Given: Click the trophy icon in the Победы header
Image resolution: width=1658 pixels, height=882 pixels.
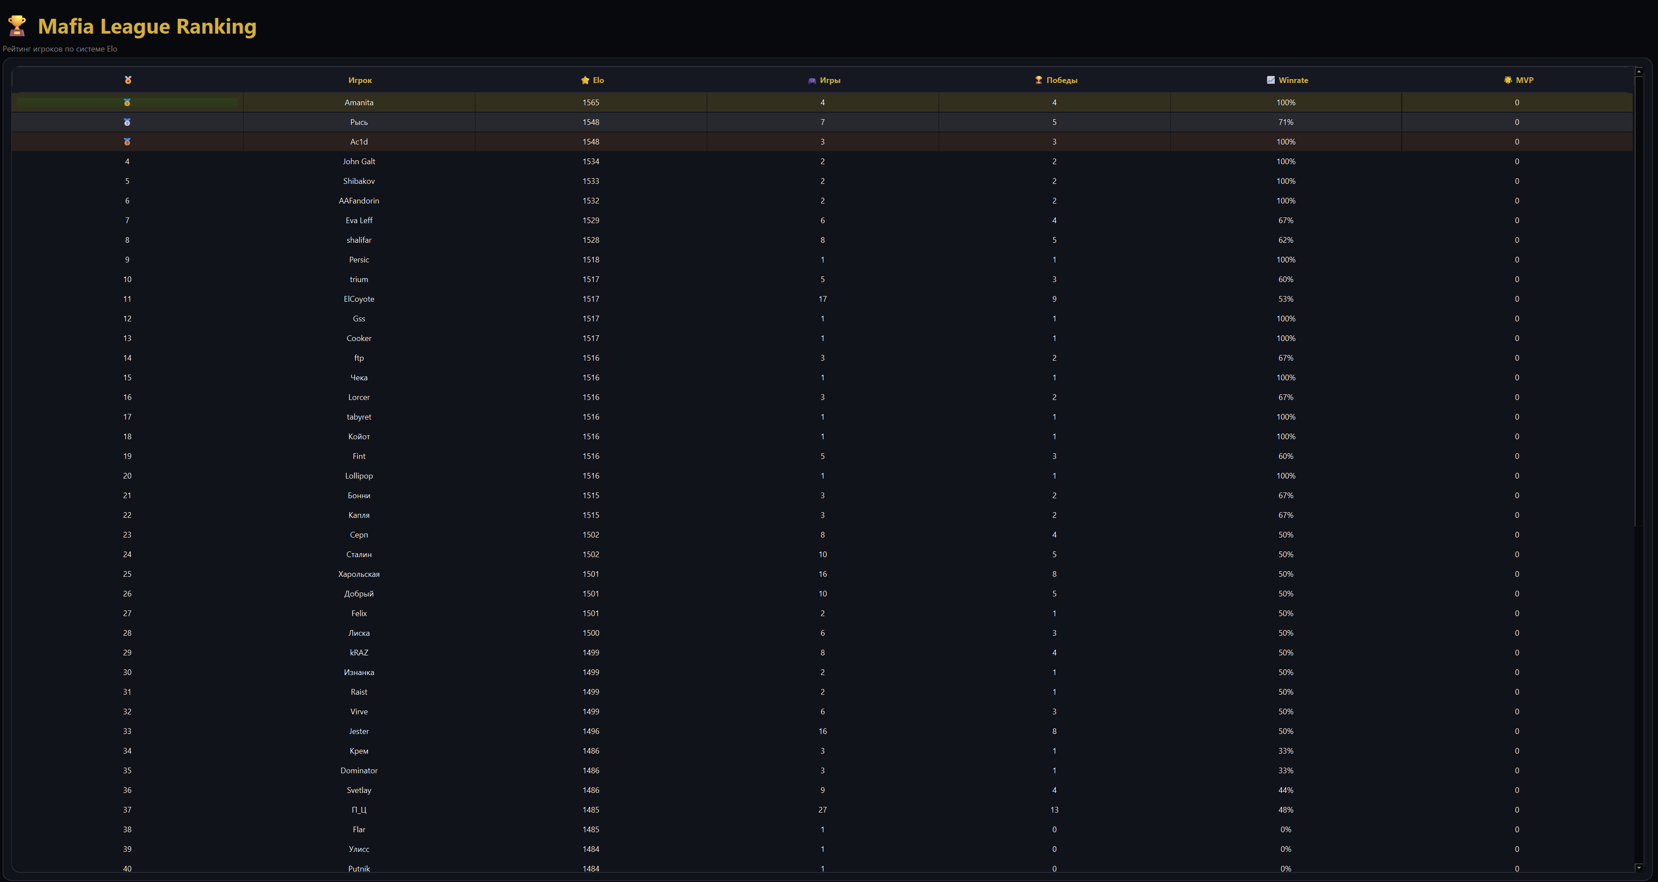Looking at the screenshot, I should (1038, 80).
